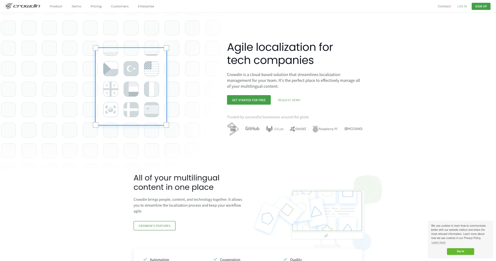
Task: Click the Request Demo link
Action: coord(289,100)
